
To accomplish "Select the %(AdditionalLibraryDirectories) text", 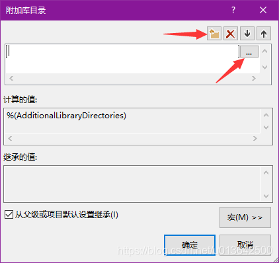I will [66, 116].
